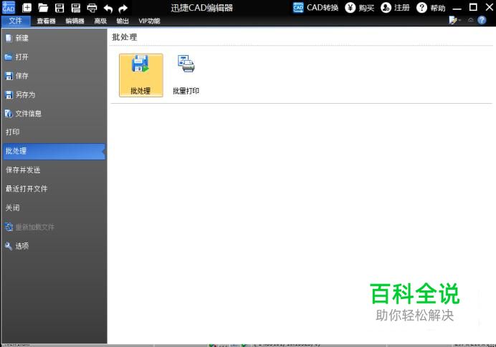
Task: Select 批处理 in the left sidebar
Action: click(x=54, y=151)
